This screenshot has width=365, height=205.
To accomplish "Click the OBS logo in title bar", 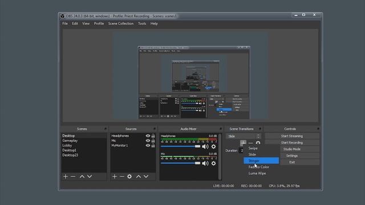I will 62,16.
